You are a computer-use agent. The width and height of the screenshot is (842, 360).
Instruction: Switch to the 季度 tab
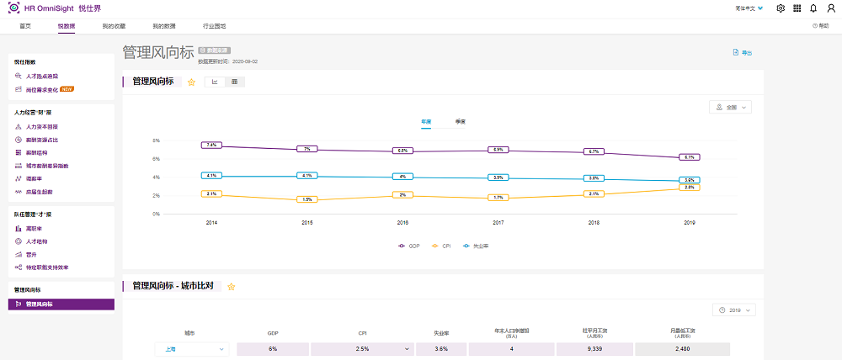point(461,122)
